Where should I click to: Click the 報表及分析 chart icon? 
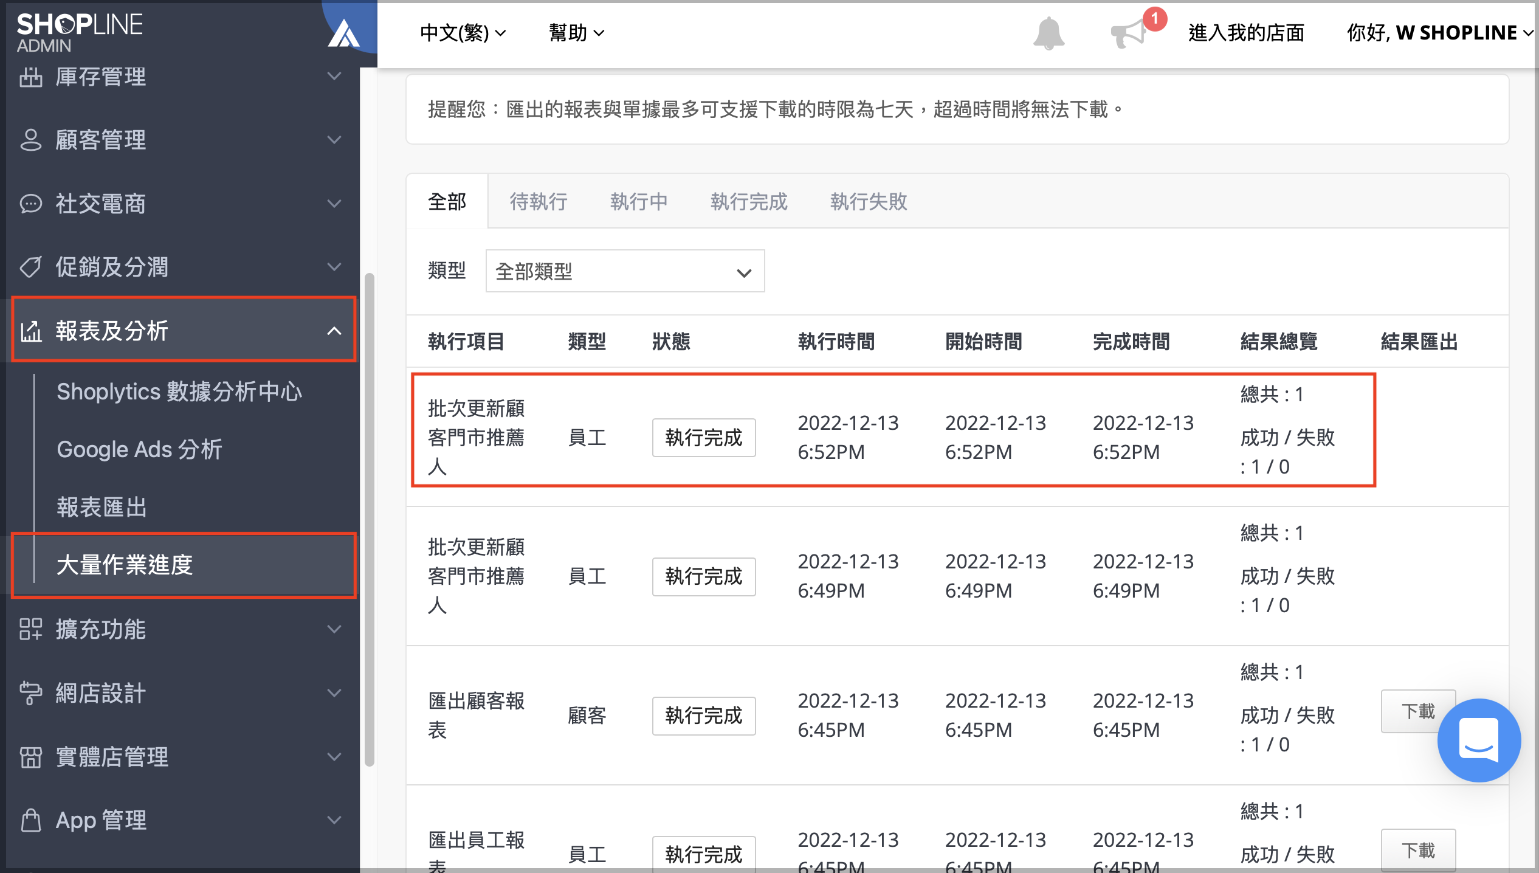tap(30, 331)
